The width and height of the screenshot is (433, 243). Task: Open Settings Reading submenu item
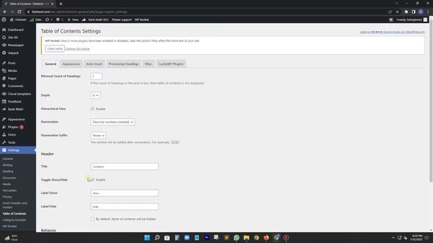8,171
